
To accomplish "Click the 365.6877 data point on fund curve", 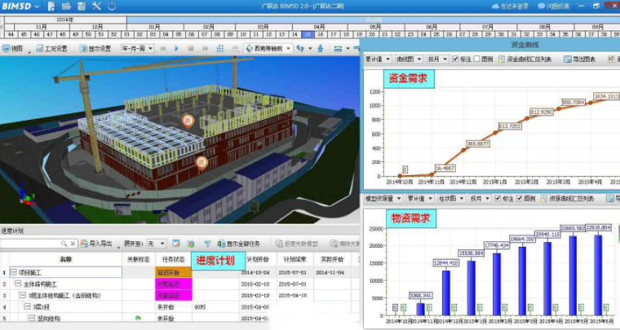I will pyautogui.click(x=463, y=151).
